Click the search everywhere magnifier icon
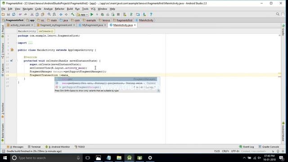288x162 pixels. click(278, 14)
